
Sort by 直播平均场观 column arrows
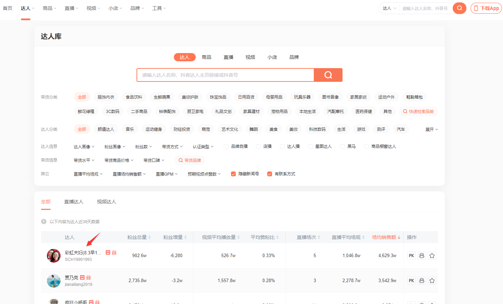point(363,237)
